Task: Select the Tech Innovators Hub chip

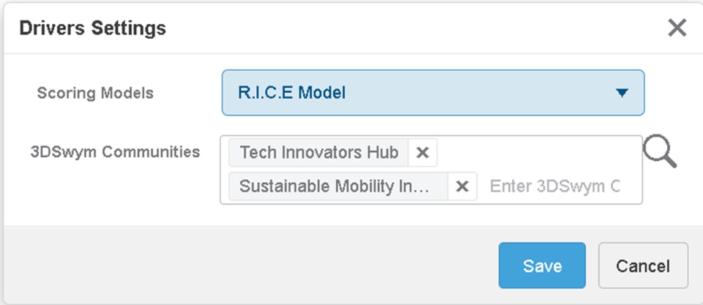Action: pos(319,153)
